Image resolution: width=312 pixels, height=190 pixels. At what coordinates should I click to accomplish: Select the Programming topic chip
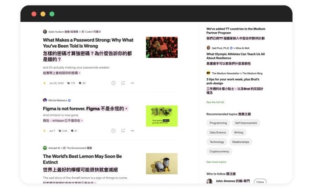click(x=218, y=123)
